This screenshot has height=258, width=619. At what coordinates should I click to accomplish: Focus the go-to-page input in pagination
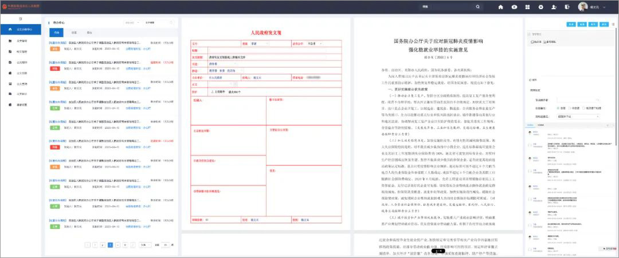pos(166,245)
